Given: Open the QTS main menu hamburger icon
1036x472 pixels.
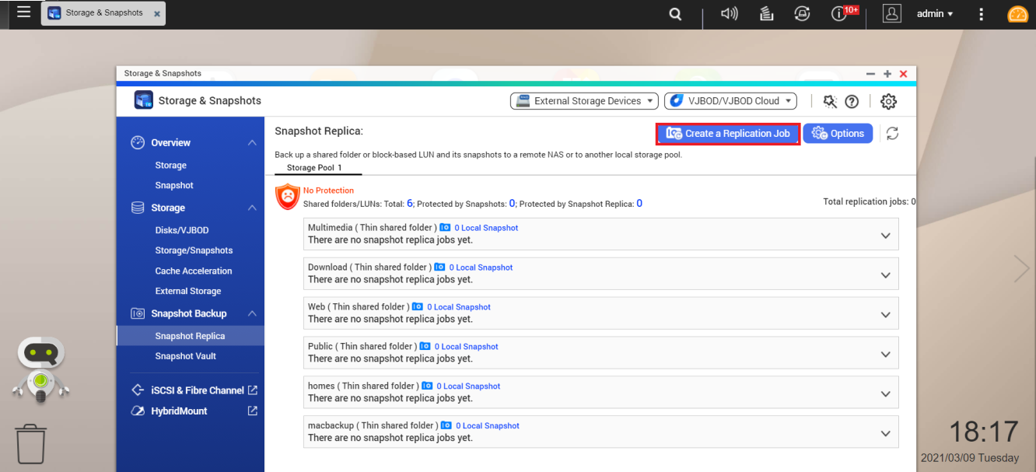Looking at the screenshot, I should tap(23, 12).
